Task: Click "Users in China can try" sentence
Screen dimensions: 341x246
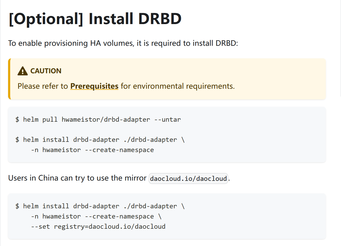Action: [119, 178]
